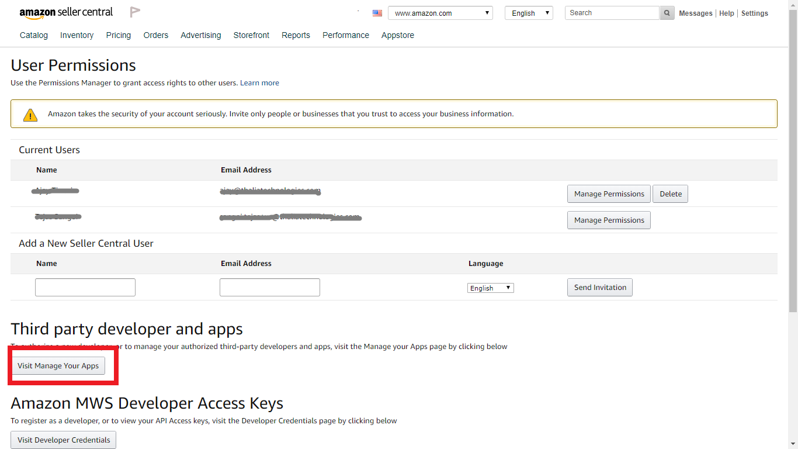The width and height of the screenshot is (798, 449).
Task: Click the Name header in Current Users
Action: (47, 170)
